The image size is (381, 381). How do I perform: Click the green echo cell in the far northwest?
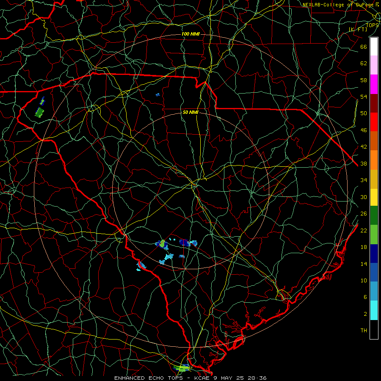(39, 112)
